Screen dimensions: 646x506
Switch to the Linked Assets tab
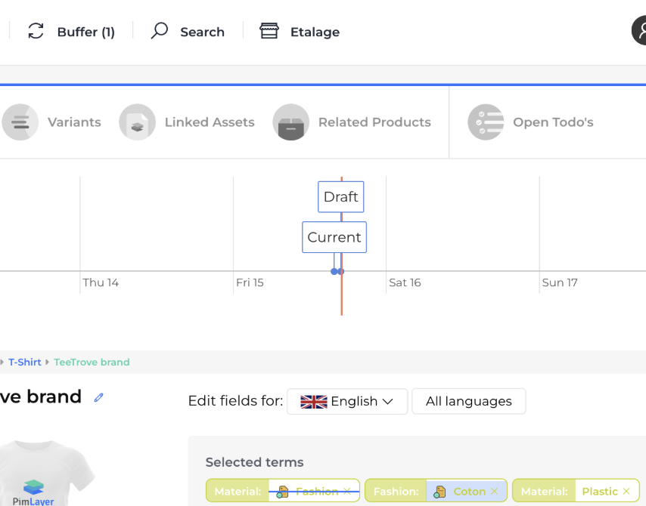(210, 122)
